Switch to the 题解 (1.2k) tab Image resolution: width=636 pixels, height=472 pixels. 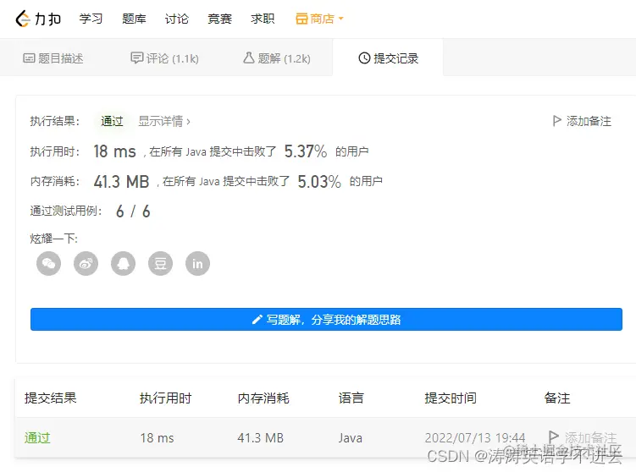point(277,58)
